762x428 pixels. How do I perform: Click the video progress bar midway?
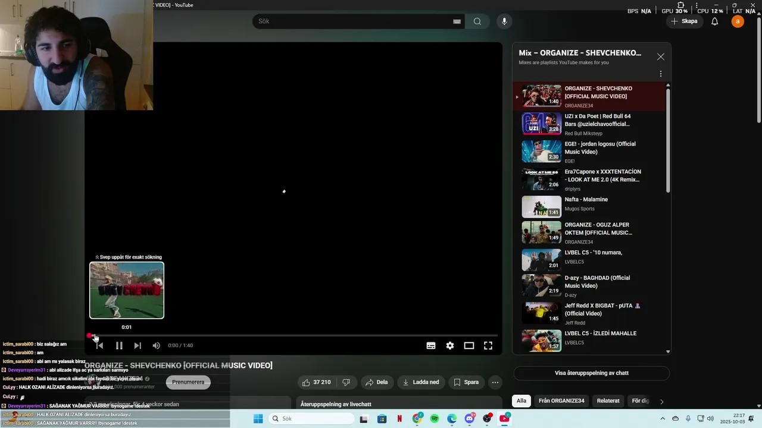tap(293, 336)
